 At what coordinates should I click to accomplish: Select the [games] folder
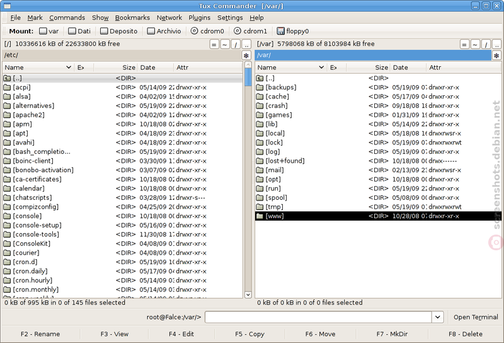(x=378, y=115)
